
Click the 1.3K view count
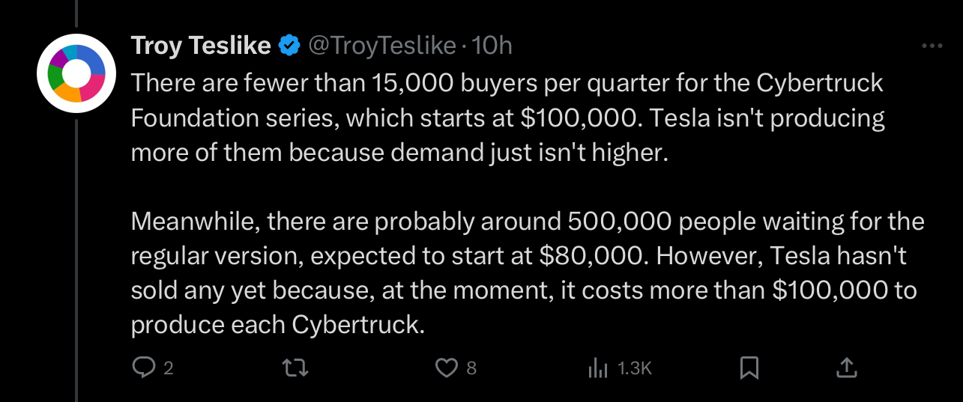[635, 368]
